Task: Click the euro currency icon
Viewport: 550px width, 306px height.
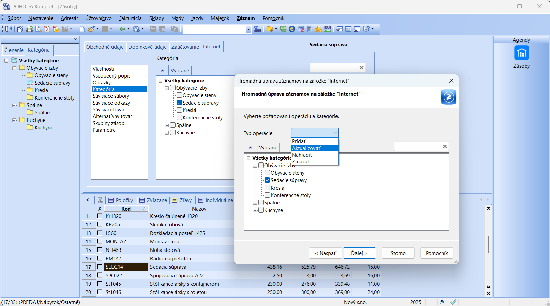Action: pyautogui.click(x=292, y=29)
